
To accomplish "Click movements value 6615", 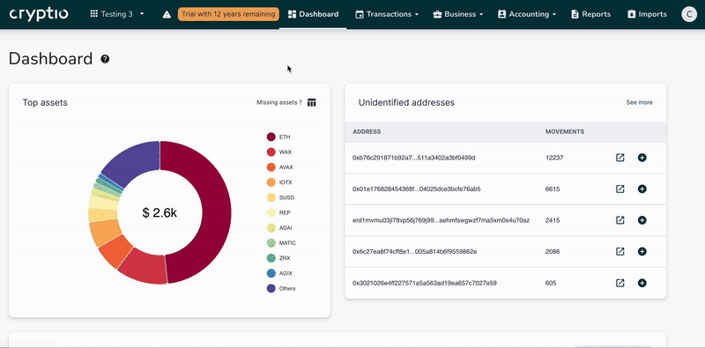I will pos(553,189).
